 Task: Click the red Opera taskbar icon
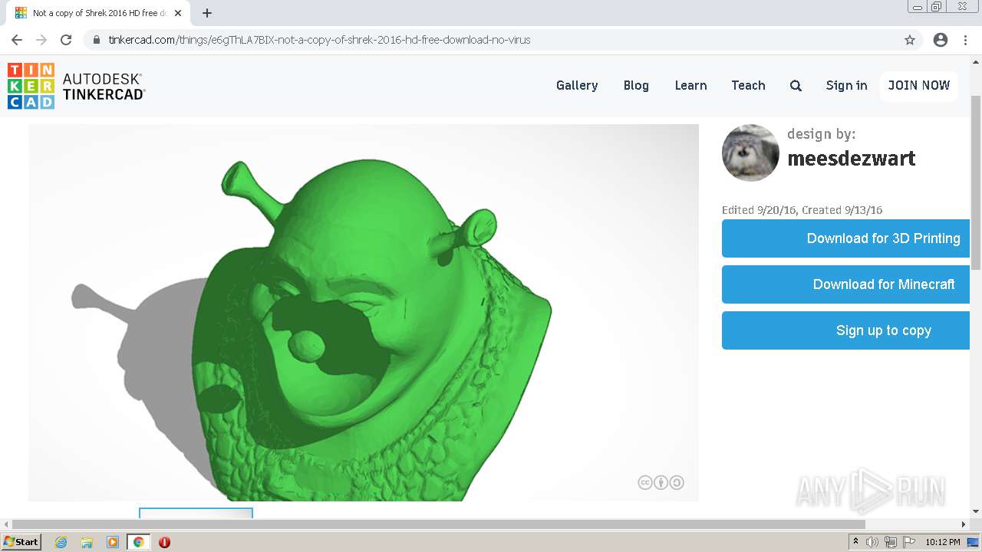tap(164, 542)
